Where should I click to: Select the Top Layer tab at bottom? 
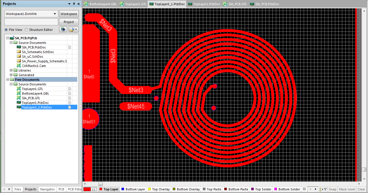point(111,189)
